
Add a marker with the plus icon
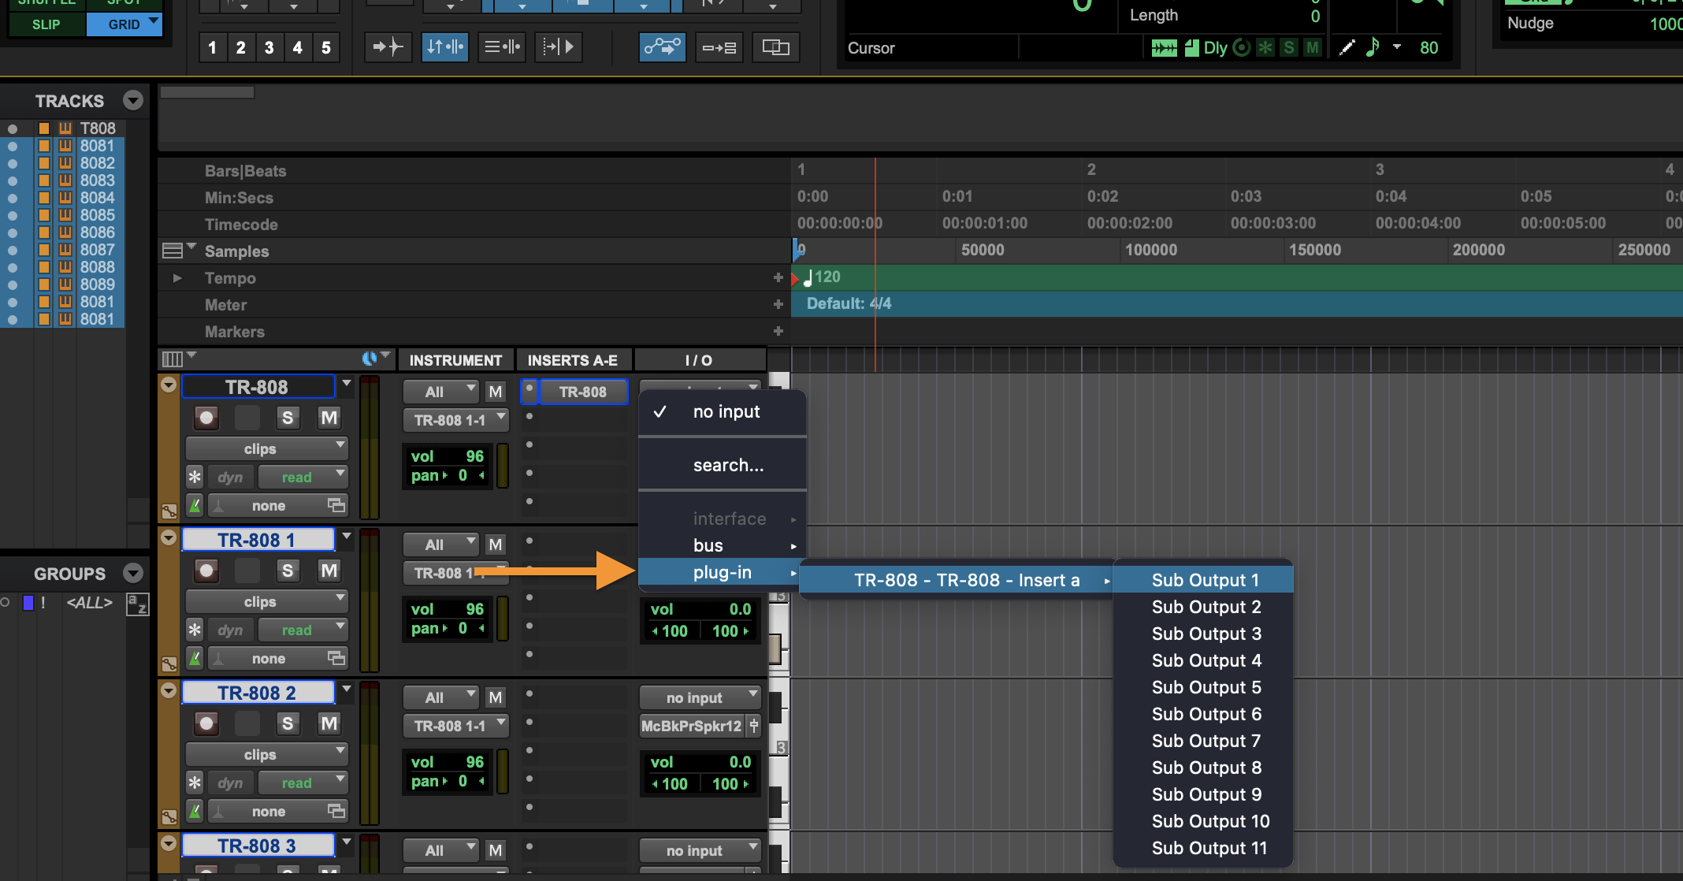pyautogui.click(x=778, y=331)
